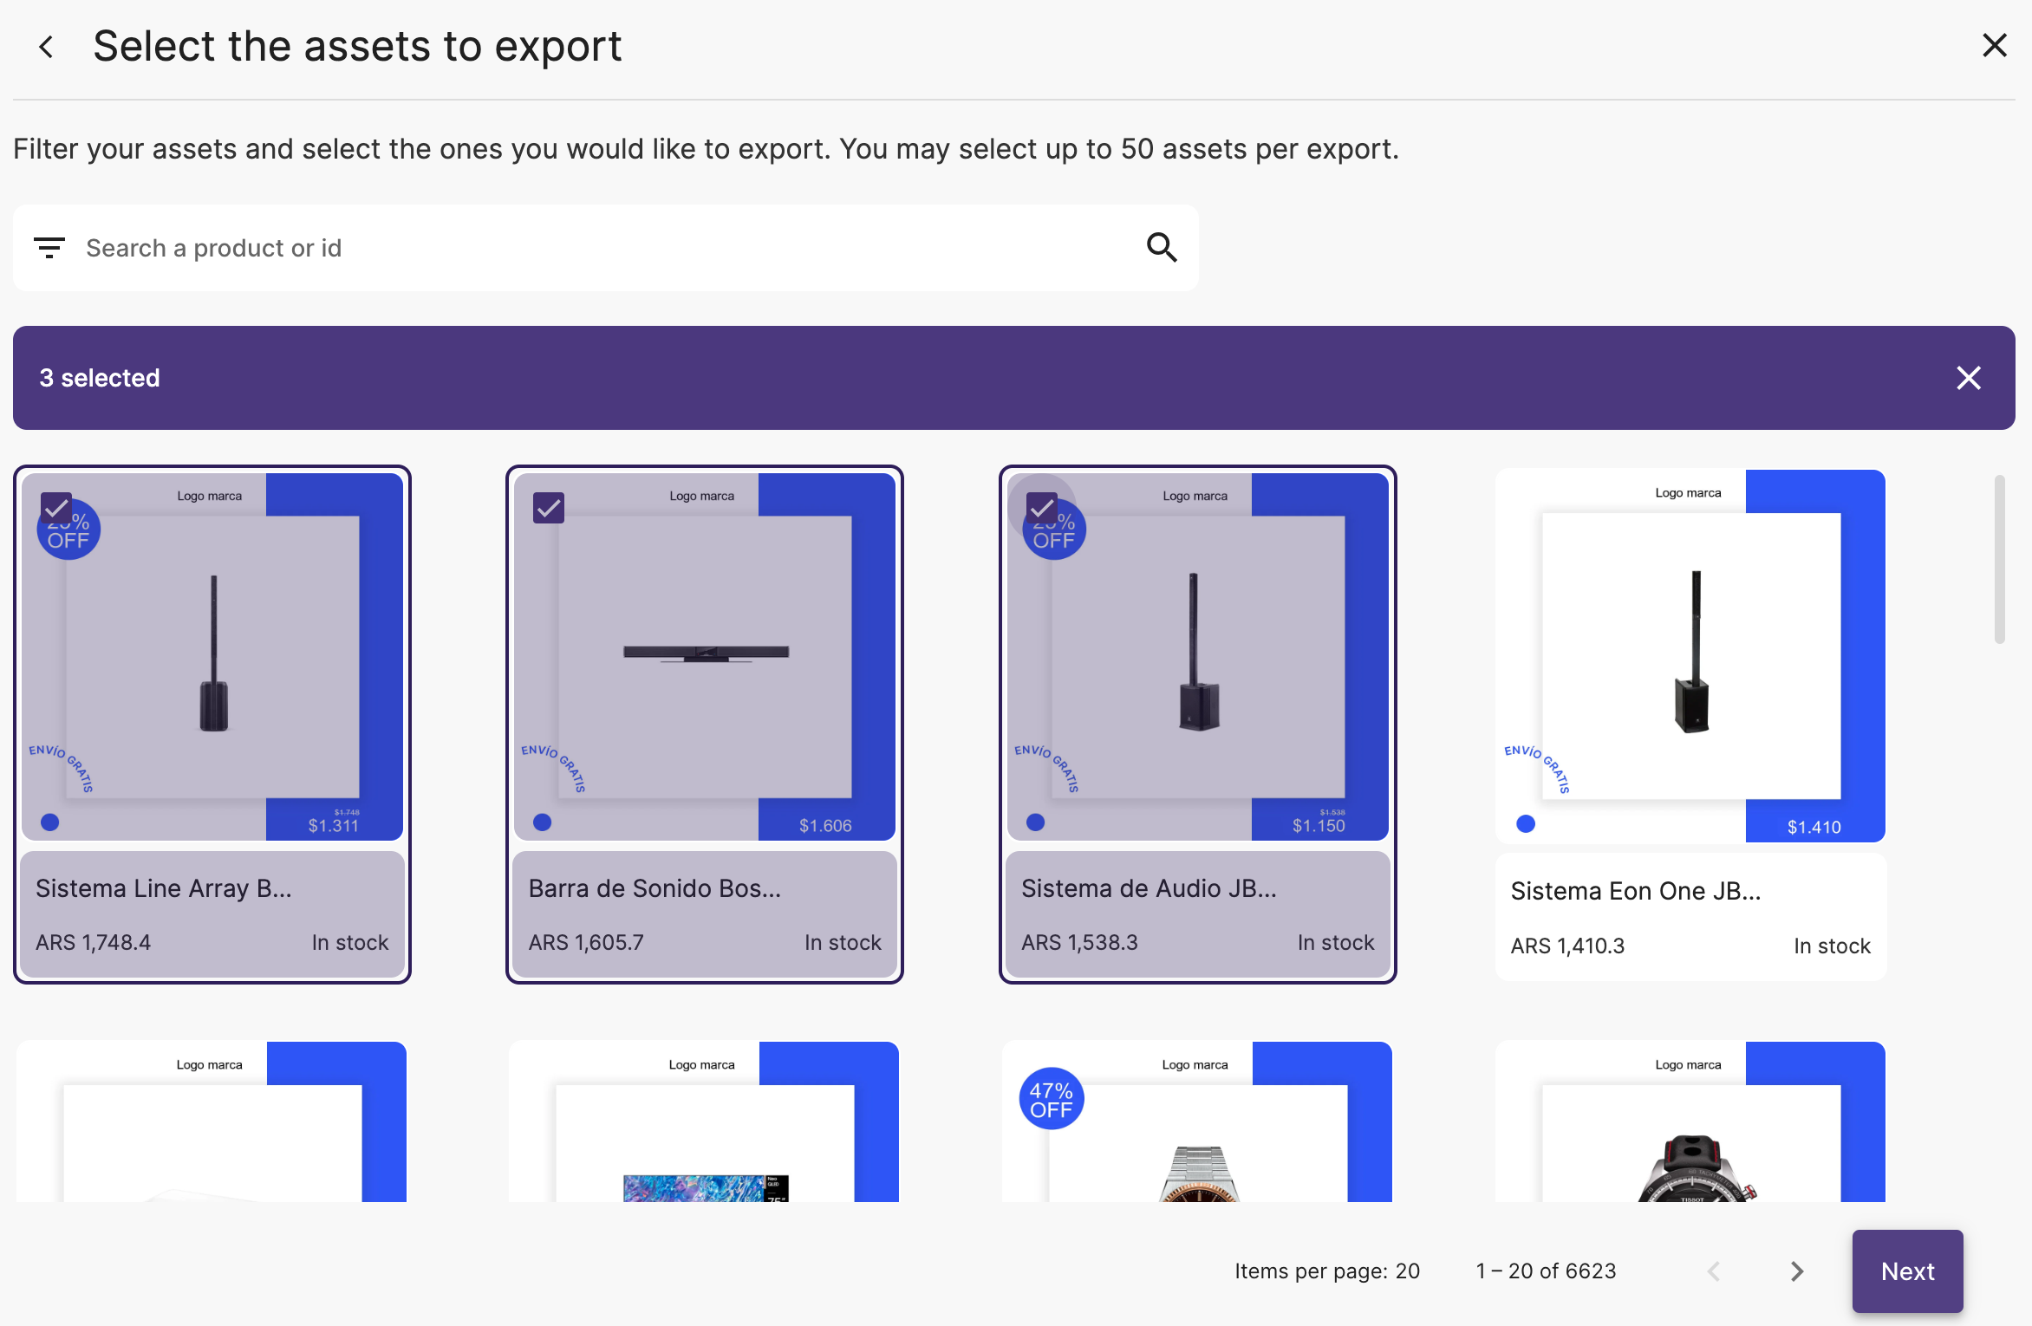
Task: Uncheck Sistema Line Array asset checkbox
Action: coord(56,508)
